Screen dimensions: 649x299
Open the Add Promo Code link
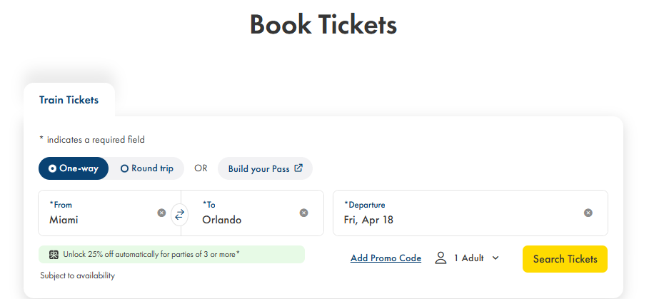(x=386, y=258)
